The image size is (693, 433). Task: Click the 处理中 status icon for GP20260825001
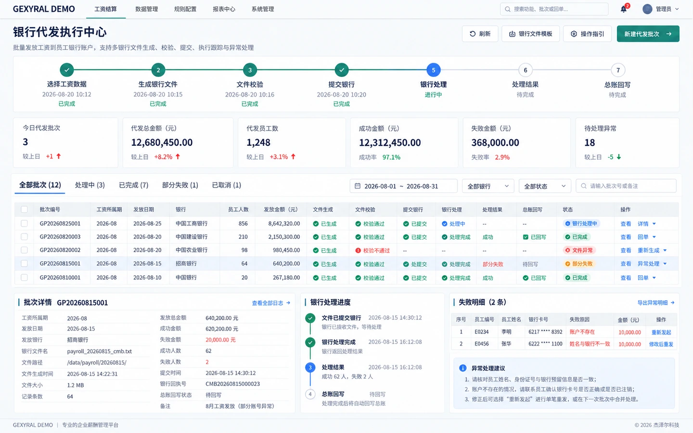click(x=445, y=224)
